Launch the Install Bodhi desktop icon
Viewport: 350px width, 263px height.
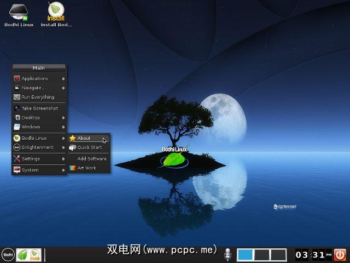click(x=56, y=11)
